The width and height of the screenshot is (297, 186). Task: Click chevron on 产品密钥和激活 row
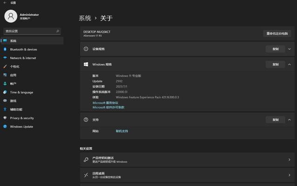point(289,160)
